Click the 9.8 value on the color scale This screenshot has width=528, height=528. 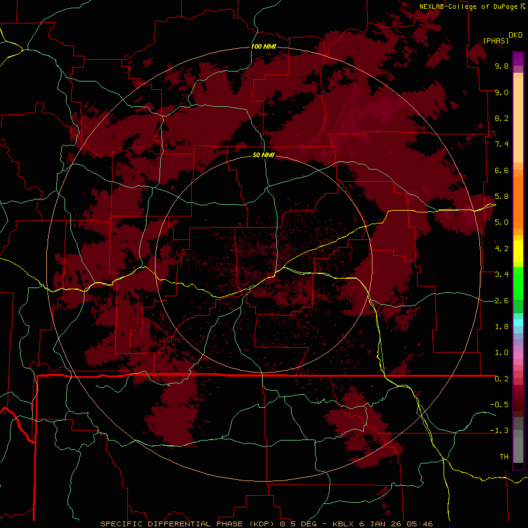click(x=502, y=66)
